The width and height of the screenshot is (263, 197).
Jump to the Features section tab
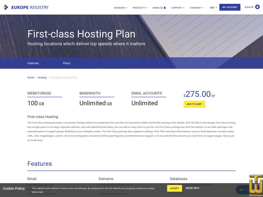tap(33, 63)
